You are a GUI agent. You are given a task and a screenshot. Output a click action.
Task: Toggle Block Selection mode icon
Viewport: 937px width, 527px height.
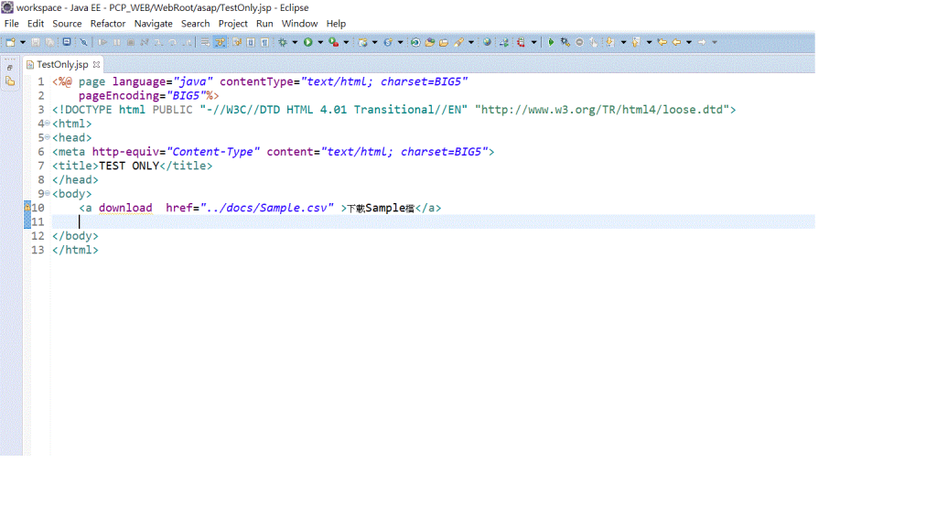click(251, 42)
